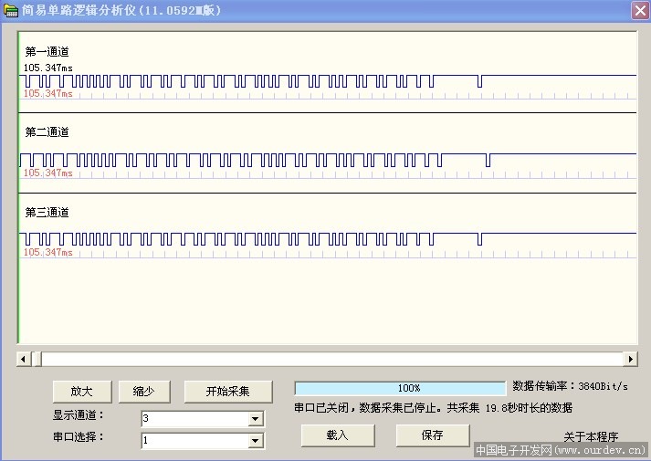
Task: Close the logic analyzer window
Action: pos(640,10)
